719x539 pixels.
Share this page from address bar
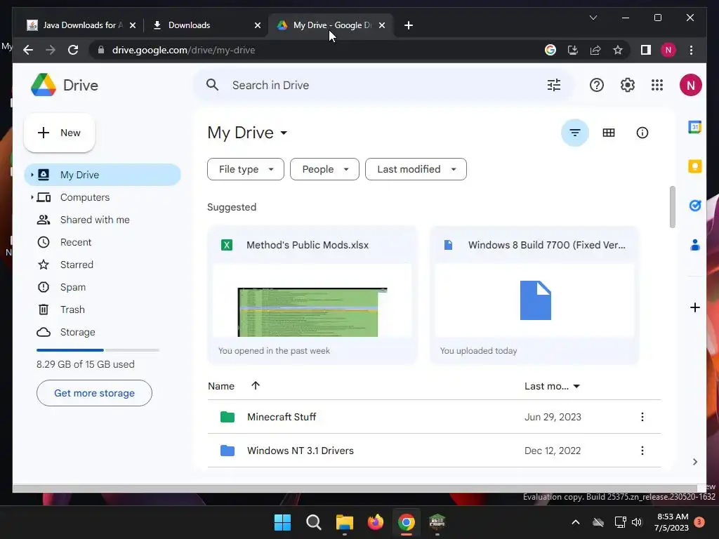click(595, 50)
